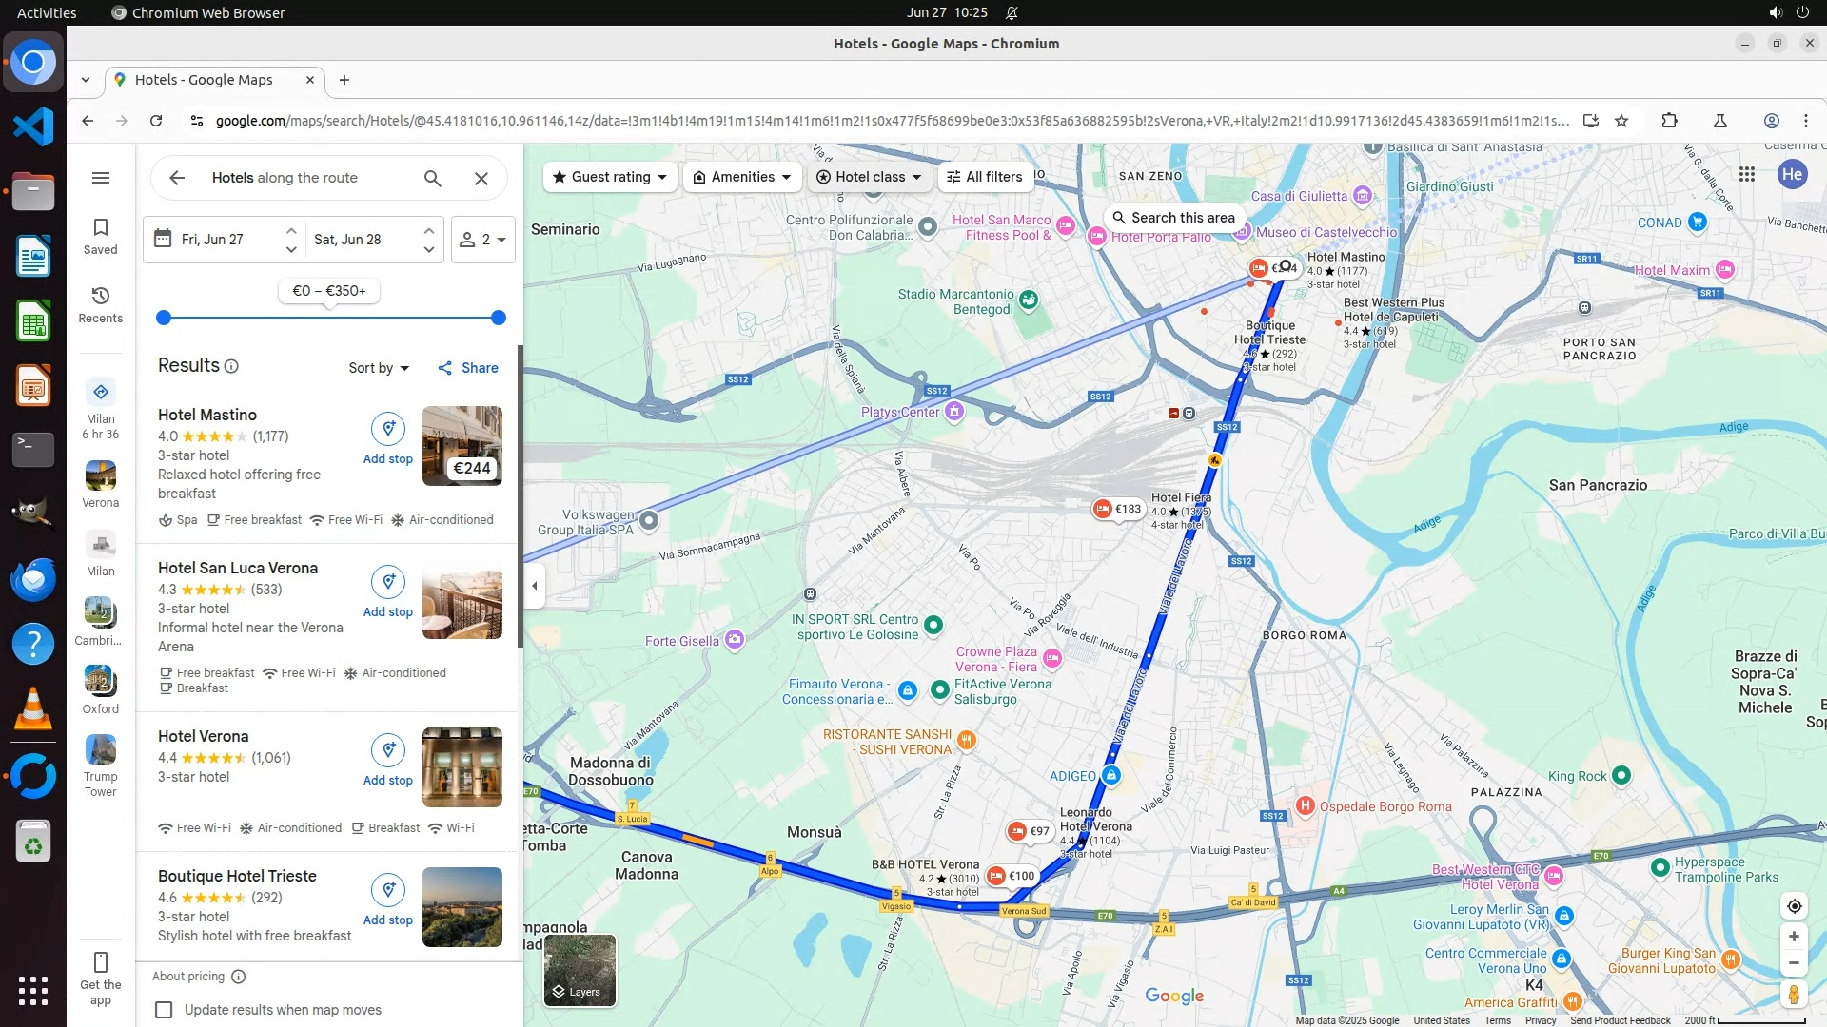Viewport: 1827px width, 1027px height.
Task: Open the Hotel class dropdown
Action: (x=869, y=177)
